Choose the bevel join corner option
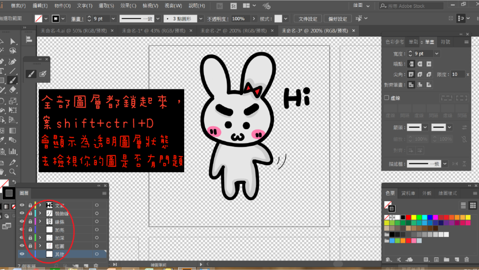The width and height of the screenshot is (479, 270). [x=429, y=74]
